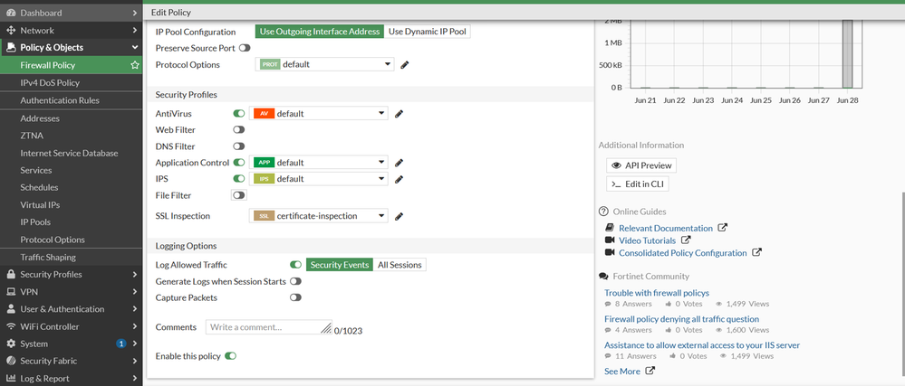Expand the VPN sidebar menu
The width and height of the screenshot is (905, 386).
click(x=71, y=292)
